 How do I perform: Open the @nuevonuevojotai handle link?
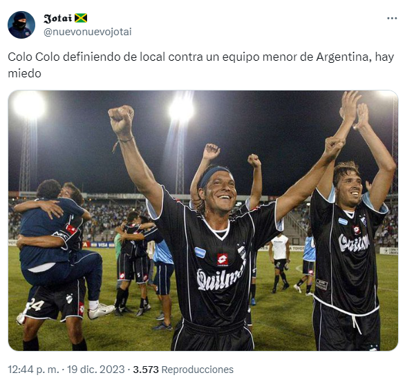88,32
